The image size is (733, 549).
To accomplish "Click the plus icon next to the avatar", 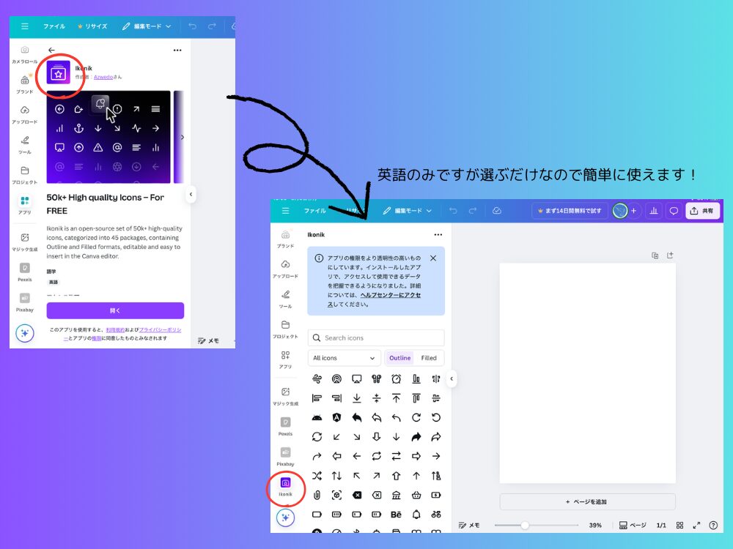I will pyautogui.click(x=633, y=211).
